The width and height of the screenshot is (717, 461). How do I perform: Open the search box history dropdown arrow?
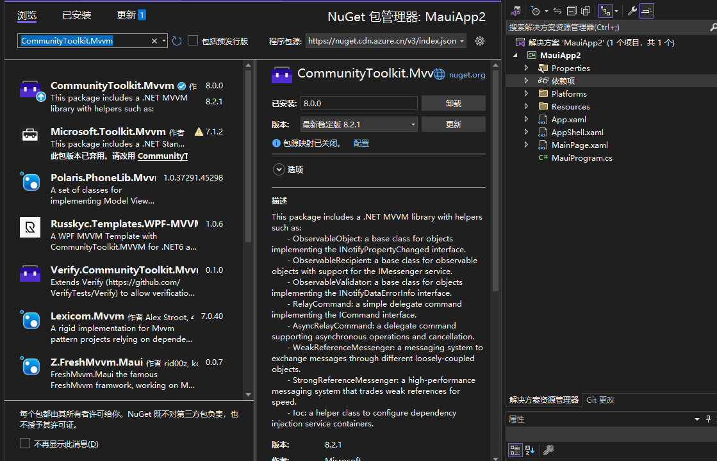pyautogui.click(x=163, y=41)
